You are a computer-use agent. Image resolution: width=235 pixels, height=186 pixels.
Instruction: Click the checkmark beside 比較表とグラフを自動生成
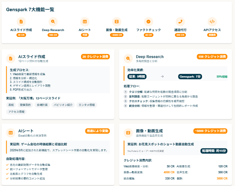point(7,174)
